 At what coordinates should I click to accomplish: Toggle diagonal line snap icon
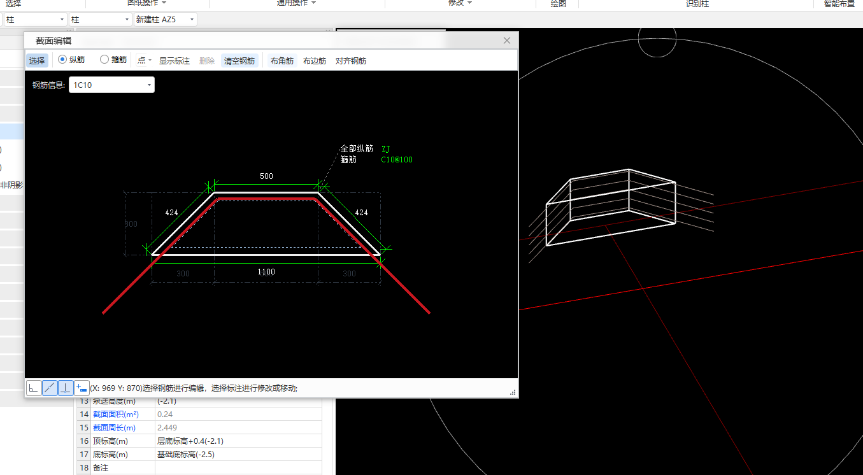(50, 388)
